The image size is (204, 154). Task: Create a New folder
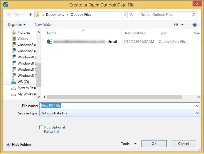(x=43, y=25)
